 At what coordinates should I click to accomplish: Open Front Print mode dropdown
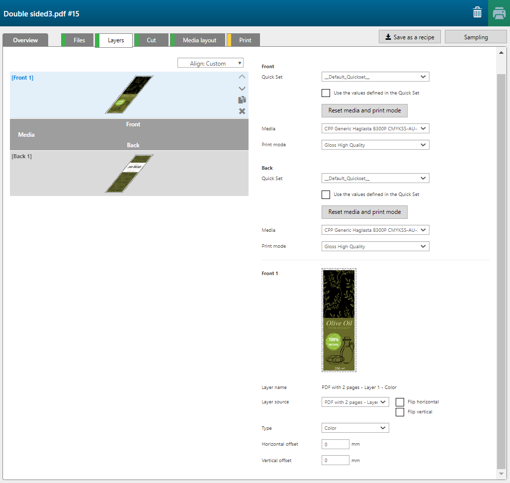375,145
